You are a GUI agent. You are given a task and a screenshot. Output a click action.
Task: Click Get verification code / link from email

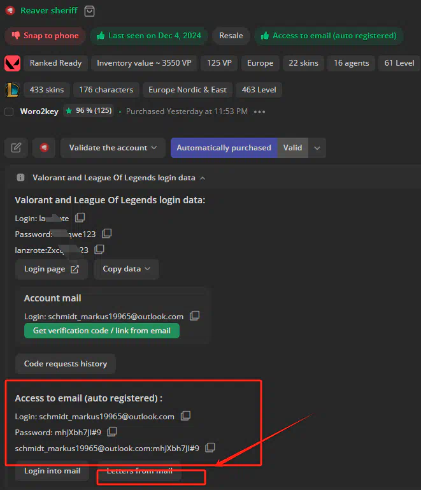tap(102, 331)
